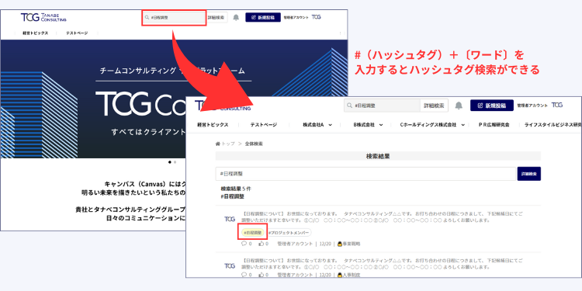Screen dimensions: 582x291
Task: Click the category icon beside 人事制度
Action: click(x=339, y=275)
